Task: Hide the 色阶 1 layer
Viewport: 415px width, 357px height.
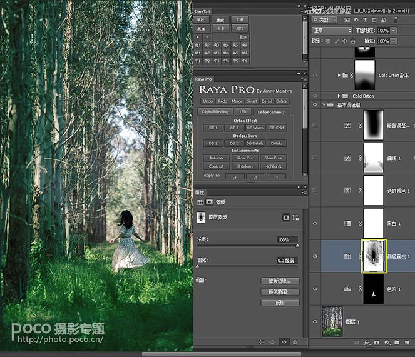Action: tap(315, 289)
